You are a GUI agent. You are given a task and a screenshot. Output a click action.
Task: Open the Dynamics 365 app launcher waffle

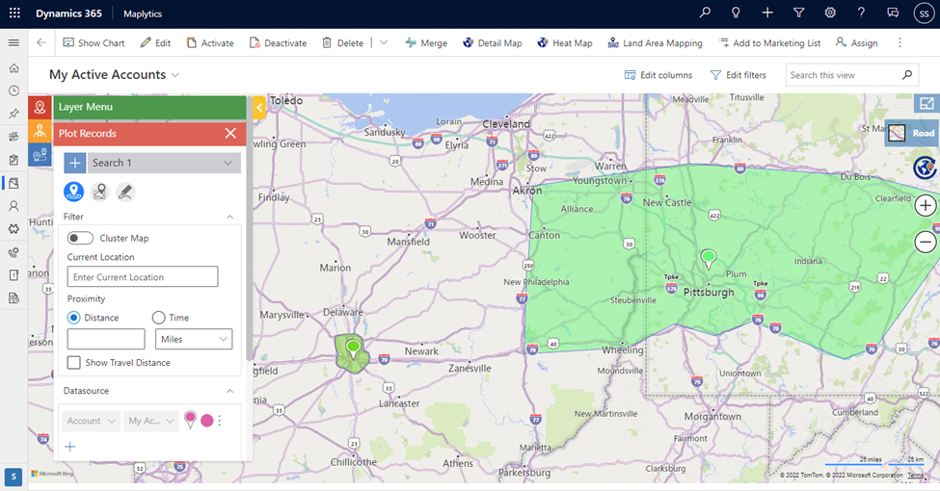[15, 13]
